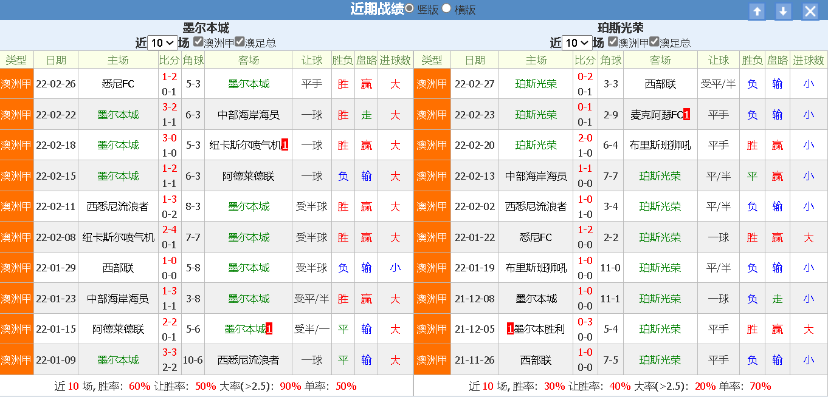Click the 3-3 score on 22-01-09 row
Viewport: 828px width, 397px height.
pos(169,353)
